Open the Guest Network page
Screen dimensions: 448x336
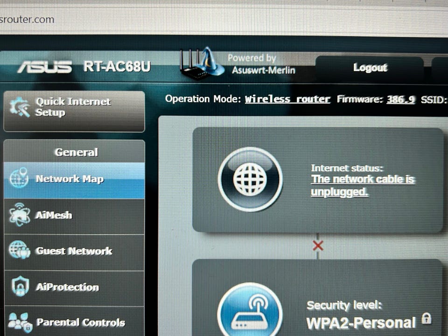coord(74,252)
